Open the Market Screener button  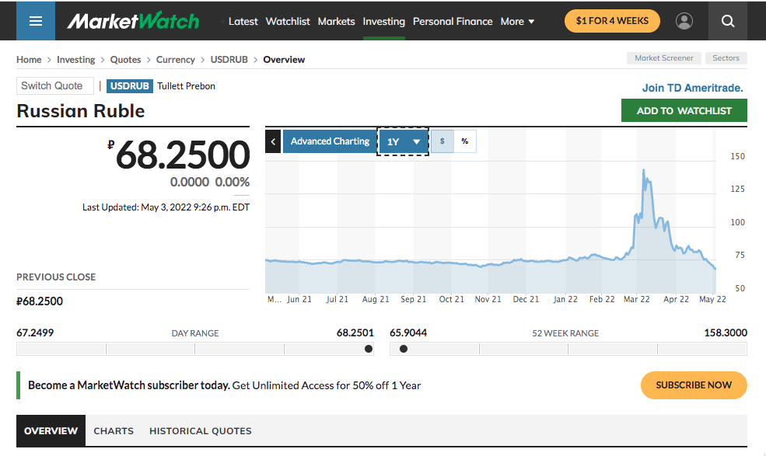click(x=664, y=58)
